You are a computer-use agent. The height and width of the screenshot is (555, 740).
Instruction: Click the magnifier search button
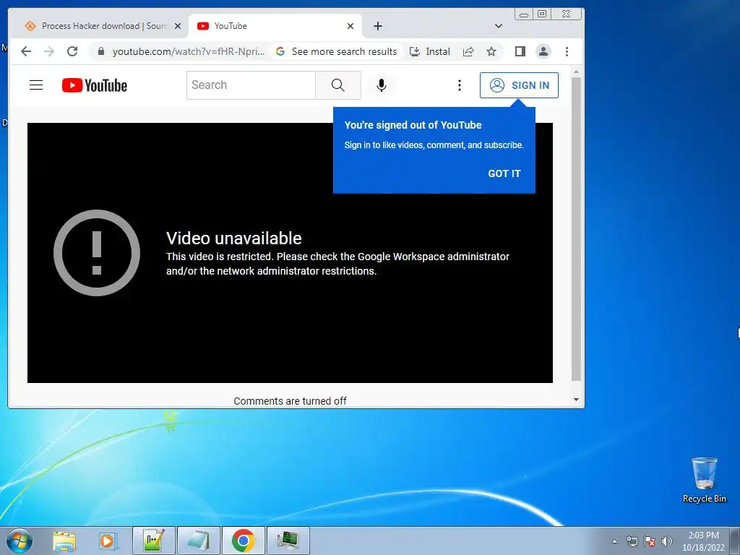338,85
